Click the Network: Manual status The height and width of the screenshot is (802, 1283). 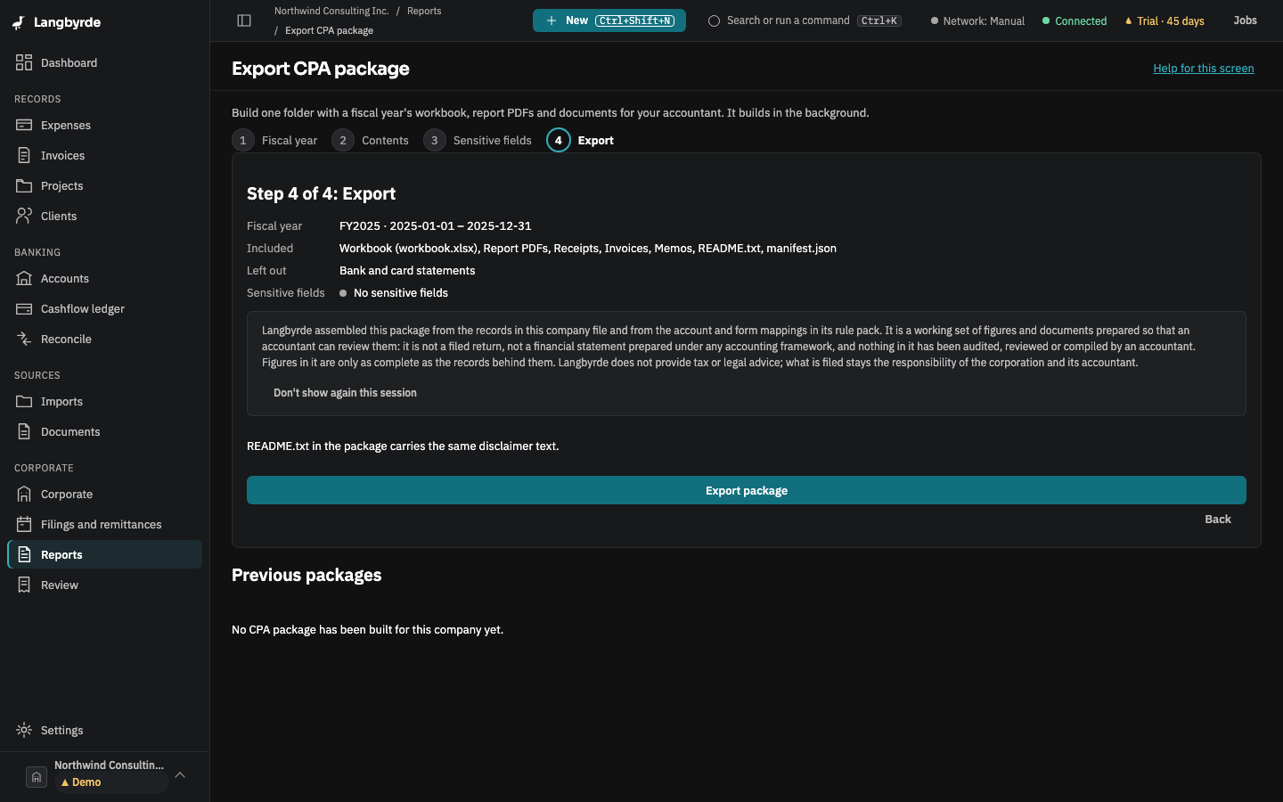[x=977, y=20]
